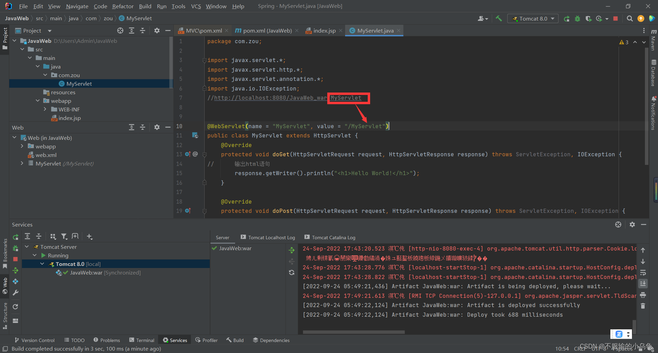
Task: Select web.xml in the Web panel
Action: (x=46, y=155)
